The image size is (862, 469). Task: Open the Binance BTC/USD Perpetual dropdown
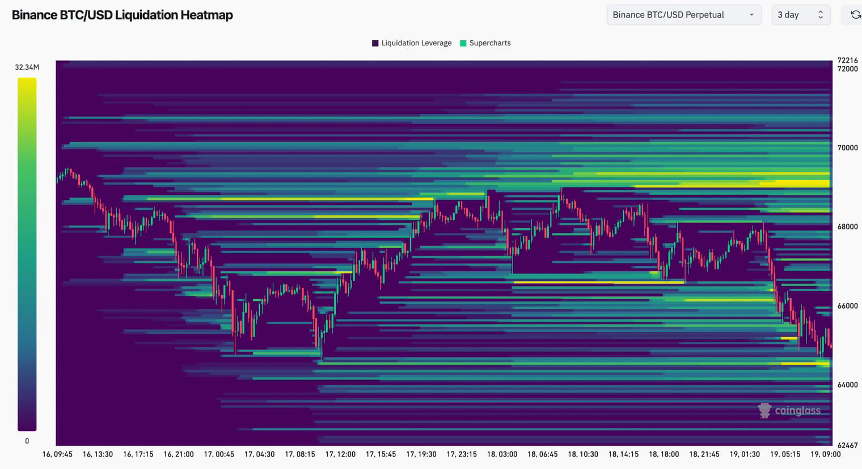683,15
